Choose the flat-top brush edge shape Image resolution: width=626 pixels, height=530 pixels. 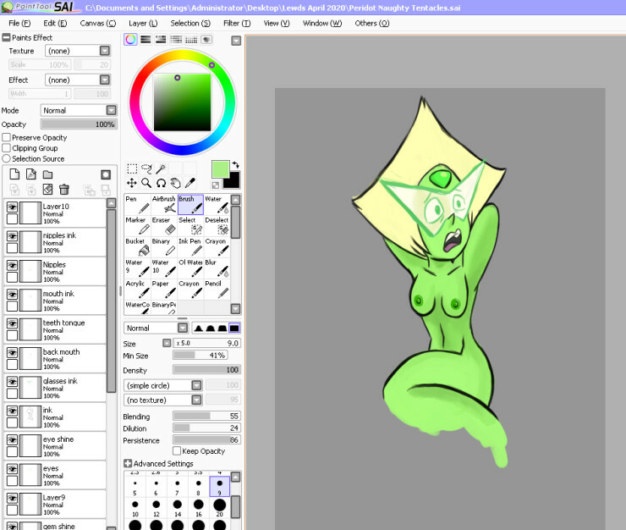click(x=234, y=328)
